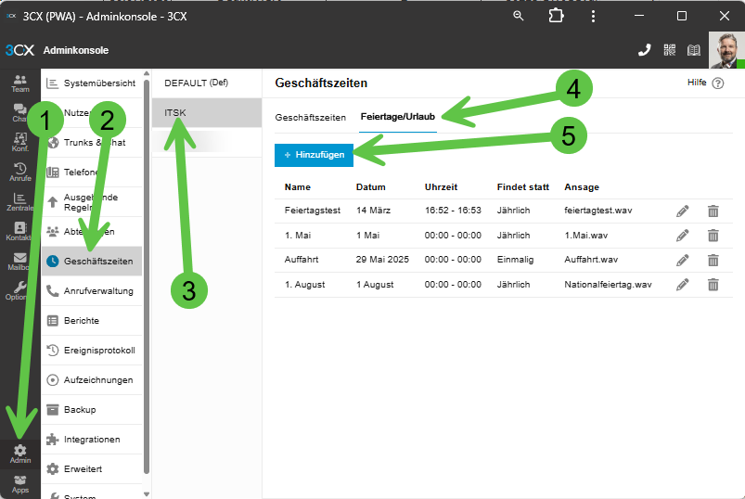Screen dimensions: 745x499
Task: Open Anrufverwaltung in admin menu
Action: tap(92, 291)
